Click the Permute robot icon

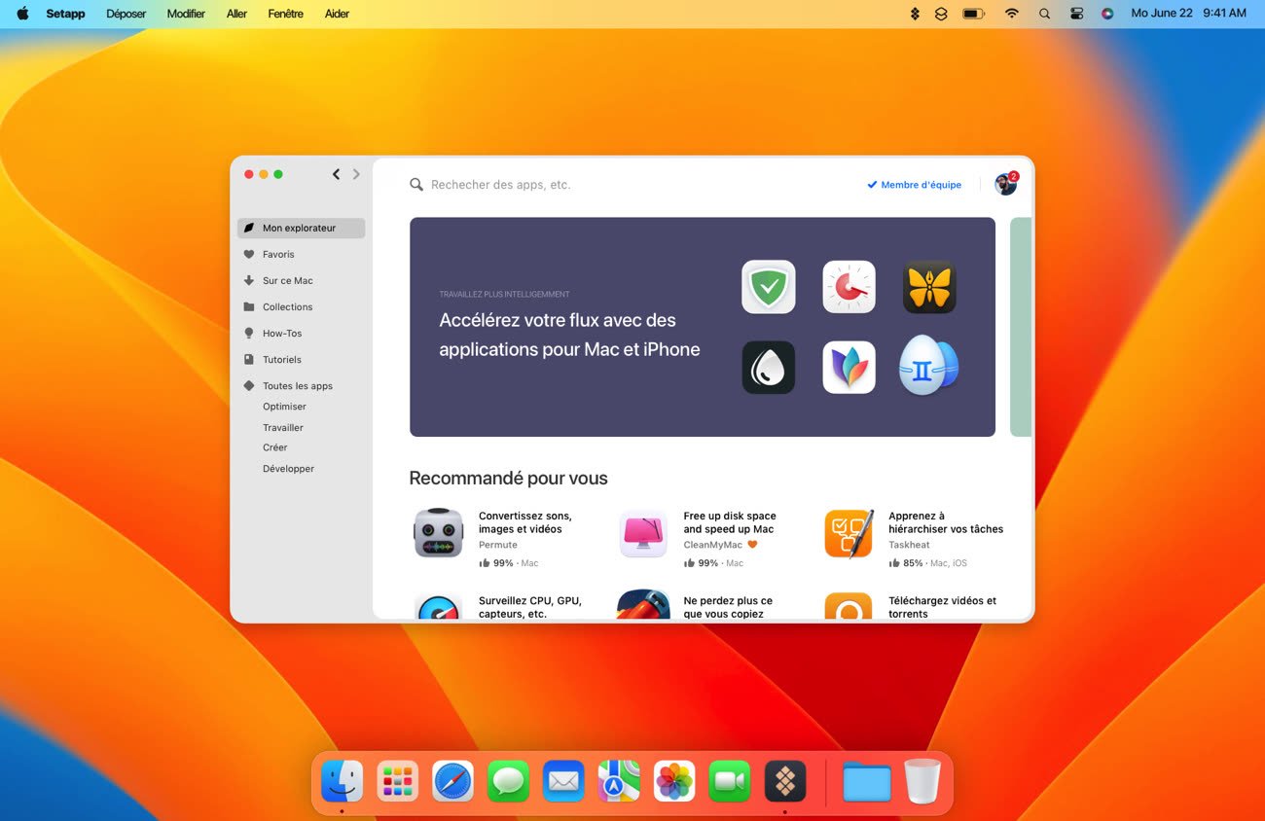coord(438,532)
